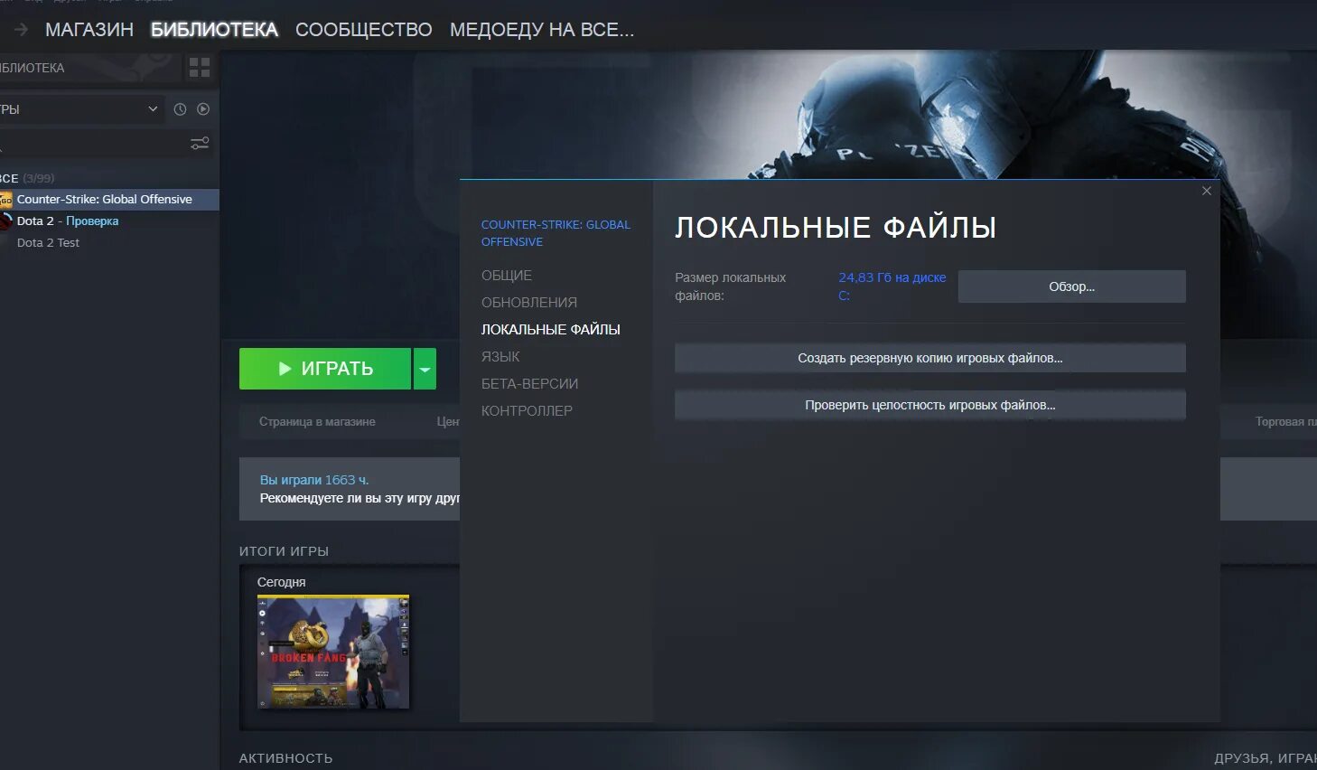
Task: Open the СООБЩЕСТВО tab
Action: (x=364, y=30)
